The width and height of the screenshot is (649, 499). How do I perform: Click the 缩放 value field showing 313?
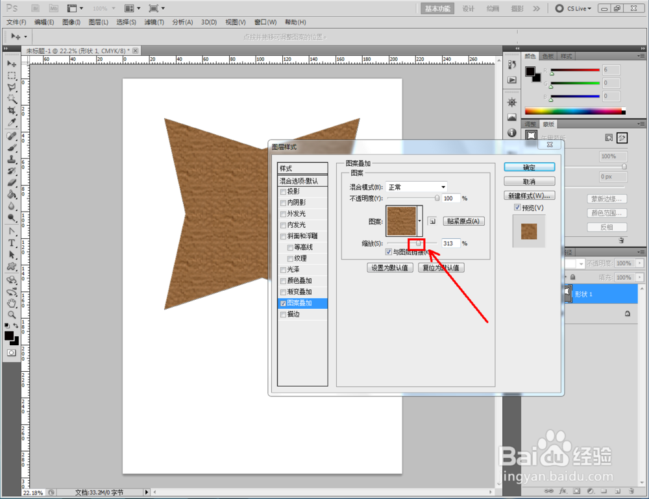(x=451, y=243)
